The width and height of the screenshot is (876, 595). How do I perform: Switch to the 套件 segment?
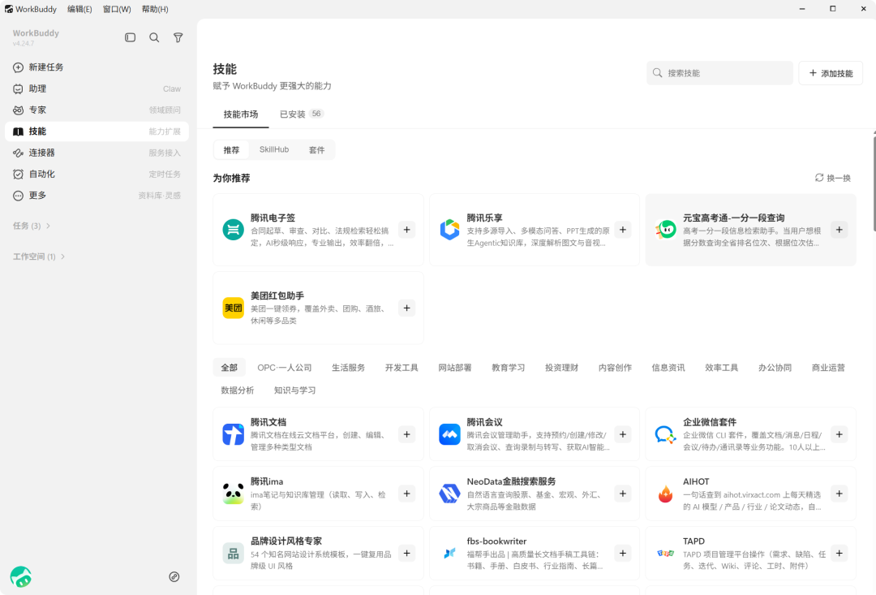point(317,150)
